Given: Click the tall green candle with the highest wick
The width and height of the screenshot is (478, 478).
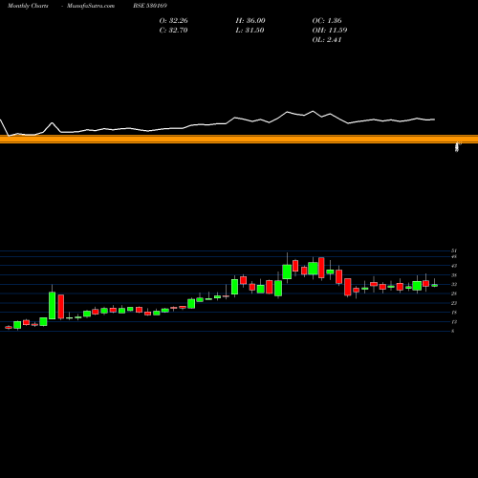Looking at the screenshot, I should (x=287, y=272).
